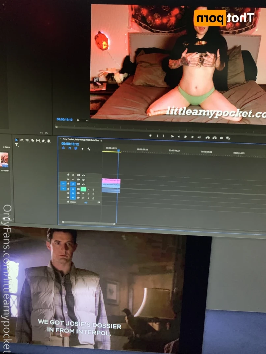The width and height of the screenshot is (266, 354).
Task: Add a marker from the timeline header
Action: (x=82, y=149)
